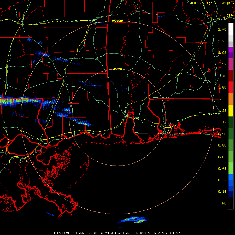This screenshot has height=235, width=235.
Task: Click the 0.16 legend value
Action: pyautogui.click(x=222, y=192)
